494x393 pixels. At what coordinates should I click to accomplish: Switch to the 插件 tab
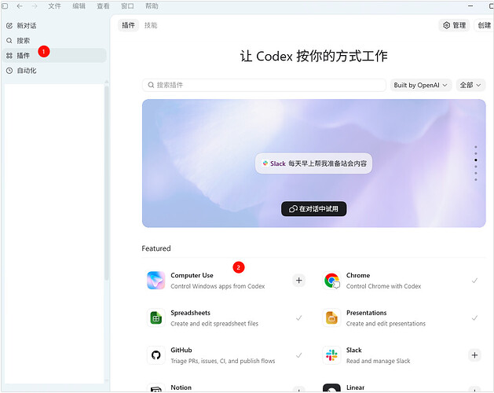pos(128,25)
